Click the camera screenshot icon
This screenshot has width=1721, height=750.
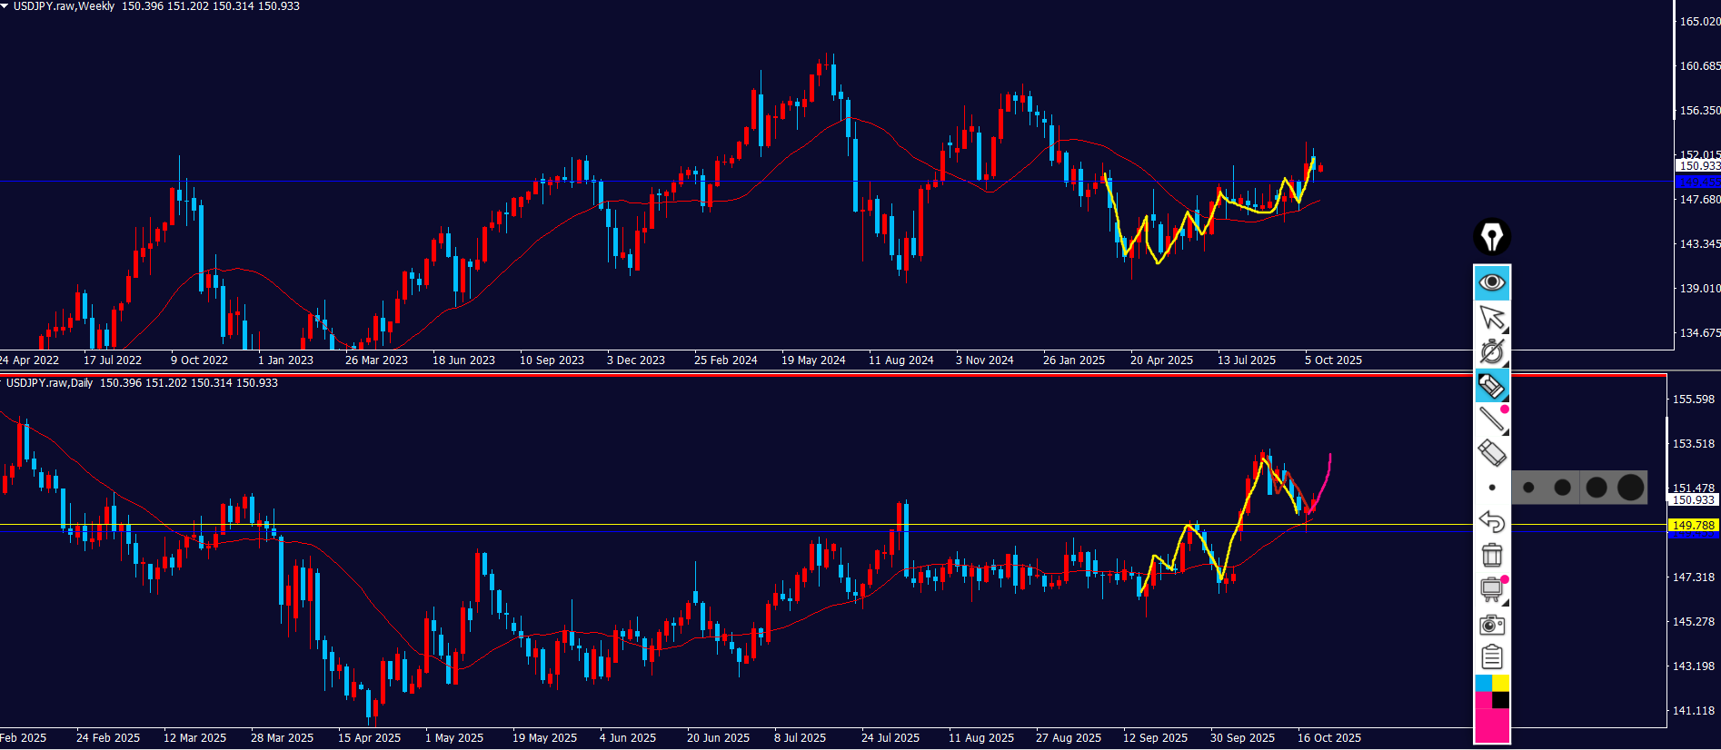coord(1491,625)
